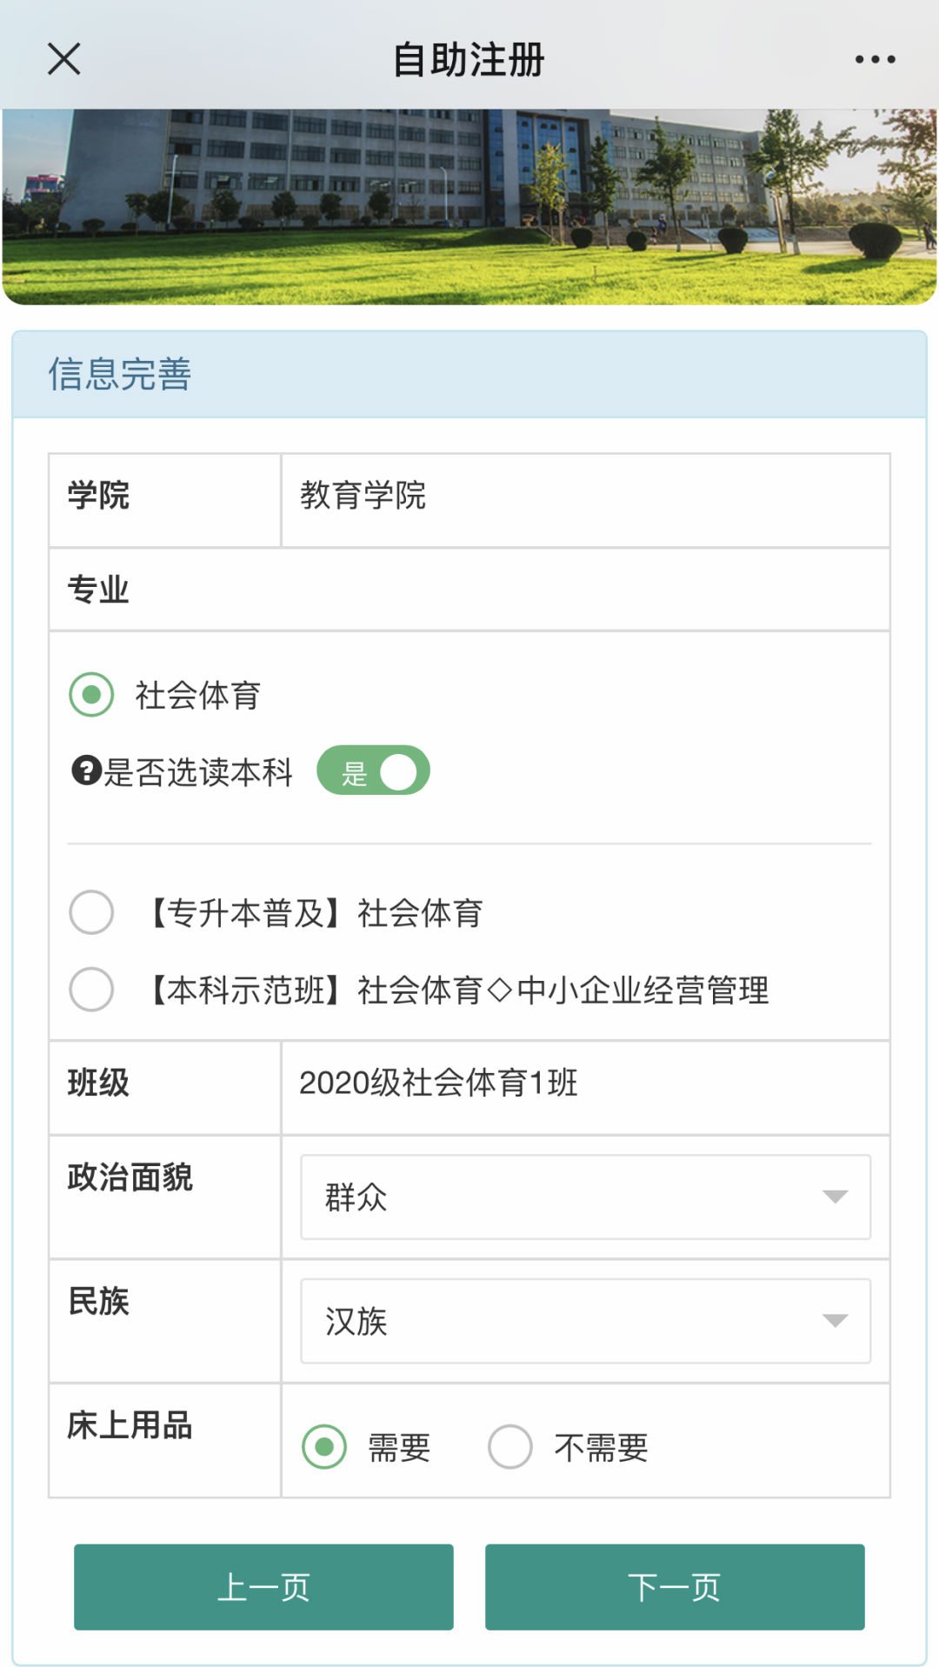The image size is (939, 1667).
Task: Select the 社会体育 major radio button
Action: [91, 695]
